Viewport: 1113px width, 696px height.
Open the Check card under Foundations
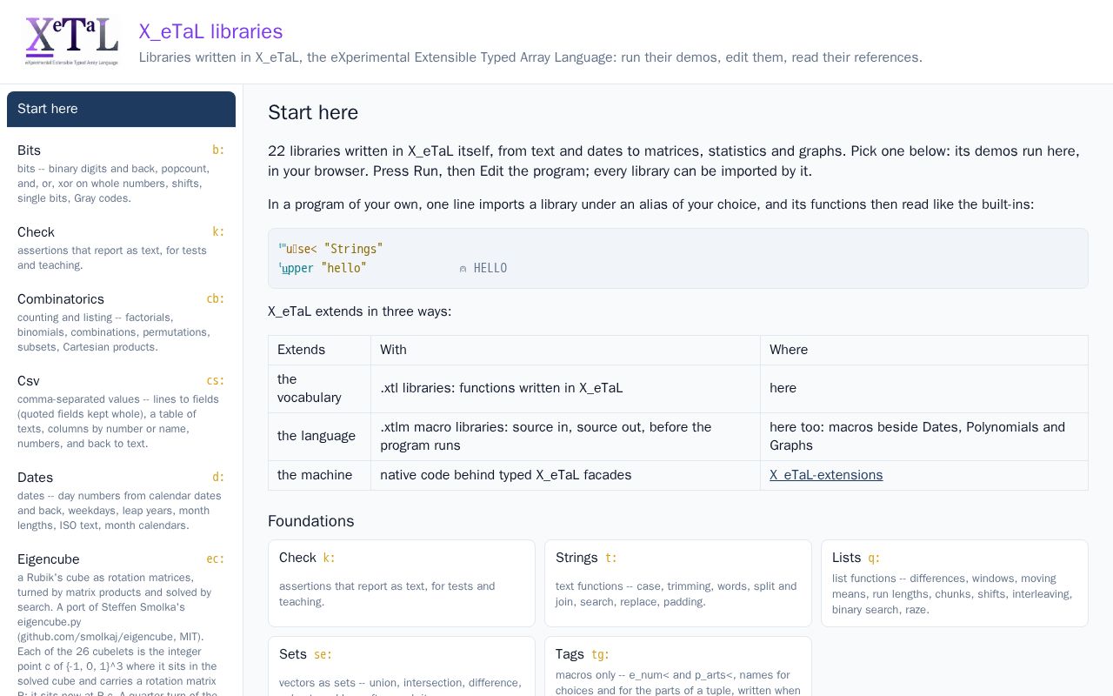[402, 583]
